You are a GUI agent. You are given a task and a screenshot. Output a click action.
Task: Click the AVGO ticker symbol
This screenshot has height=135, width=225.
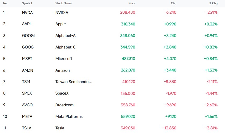pyautogui.click(x=27, y=105)
